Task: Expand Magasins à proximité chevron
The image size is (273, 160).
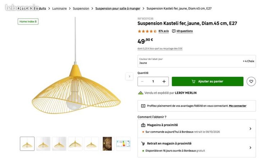Action: pos(250,129)
